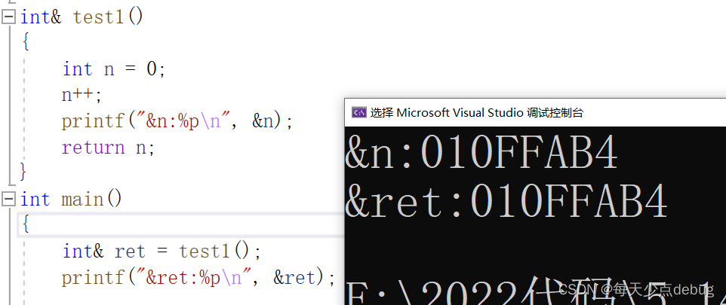Click the closing brace of test1
The image size is (726, 305).
coord(23,172)
